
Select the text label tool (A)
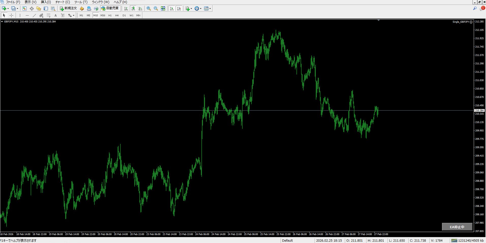[56, 16]
